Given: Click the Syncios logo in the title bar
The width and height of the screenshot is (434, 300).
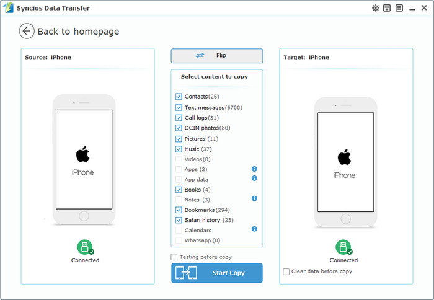Looking at the screenshot, I should click(x=8, y=8).
